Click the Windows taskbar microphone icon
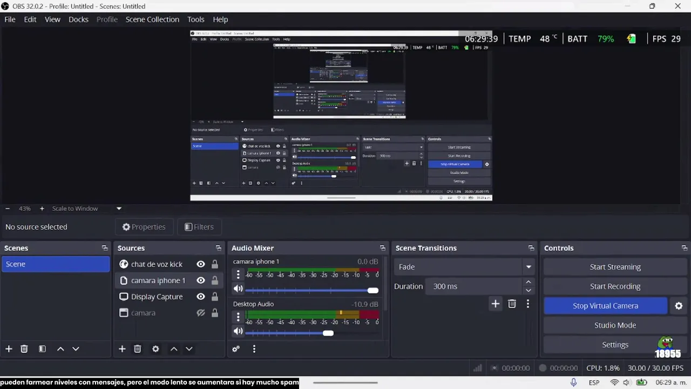This screenshot has height=389, width=691. (573, 383)
